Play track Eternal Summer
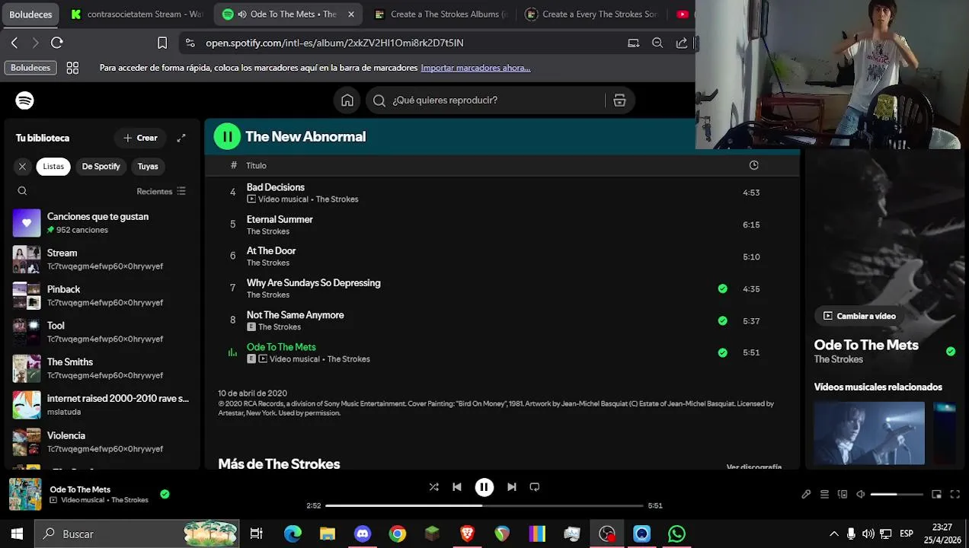 tap(503, 225)
